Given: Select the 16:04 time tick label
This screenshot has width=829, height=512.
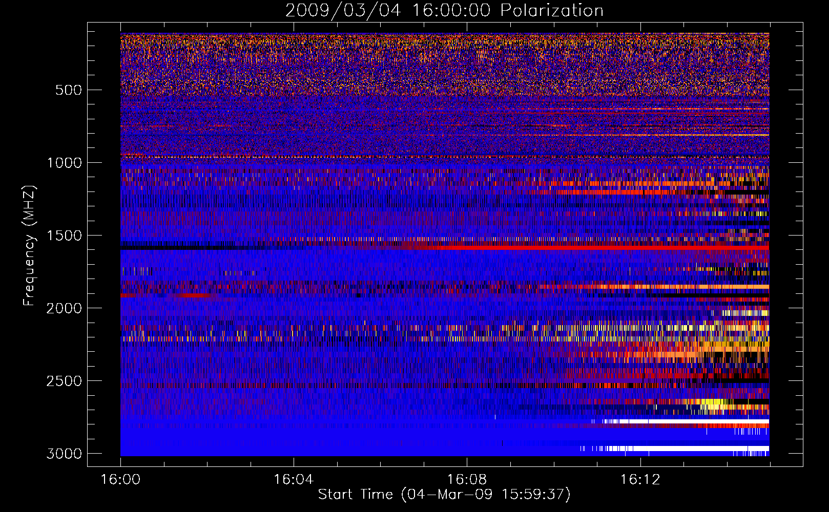Looking at the screenshot, I should 294,480.
